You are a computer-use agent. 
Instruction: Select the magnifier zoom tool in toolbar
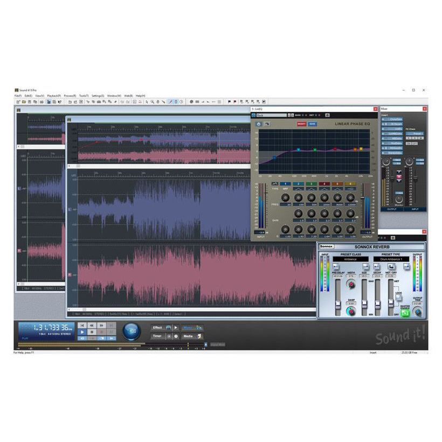[153, 102]
